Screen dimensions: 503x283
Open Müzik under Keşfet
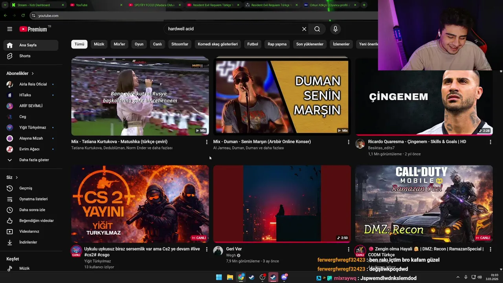tap(31, 268)
